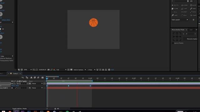Select the middle keyframe on the position row
The height and width of the screenshot is (112, 200).
click(x=68, y=86)
